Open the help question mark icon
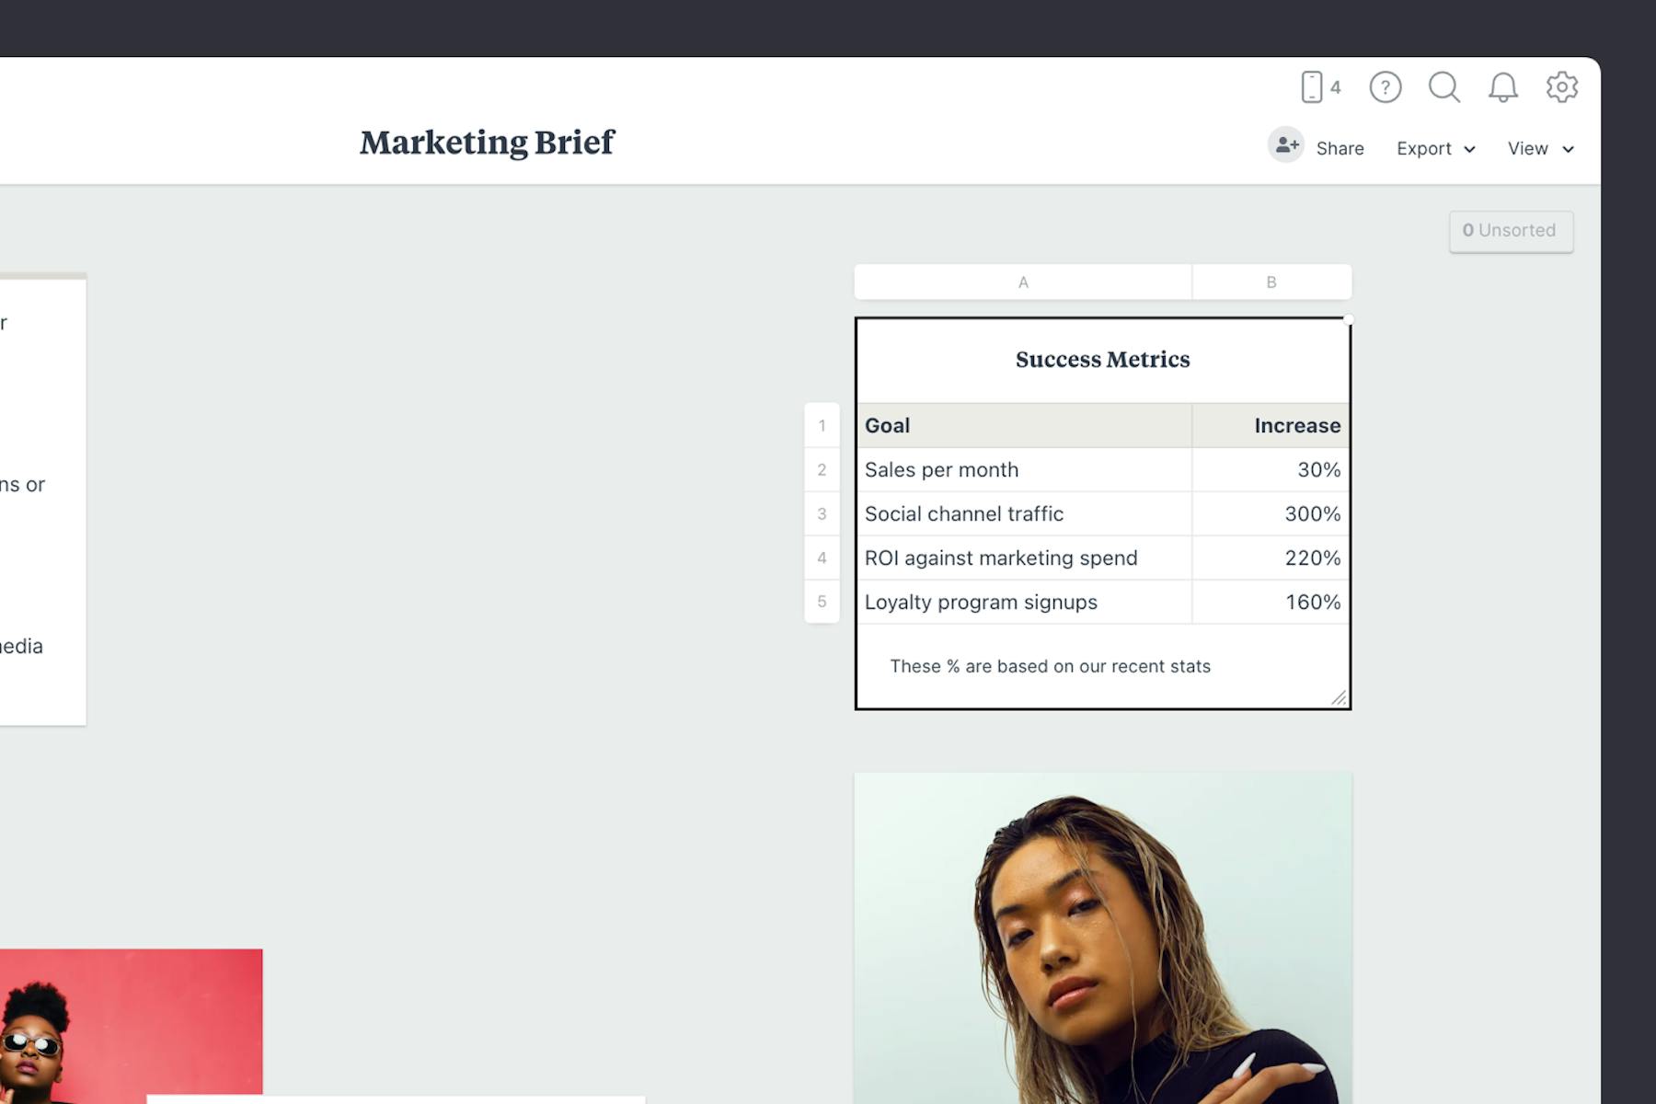Image resolution: width=1656 pixels, height=1104 pixels. point(1386,87)
